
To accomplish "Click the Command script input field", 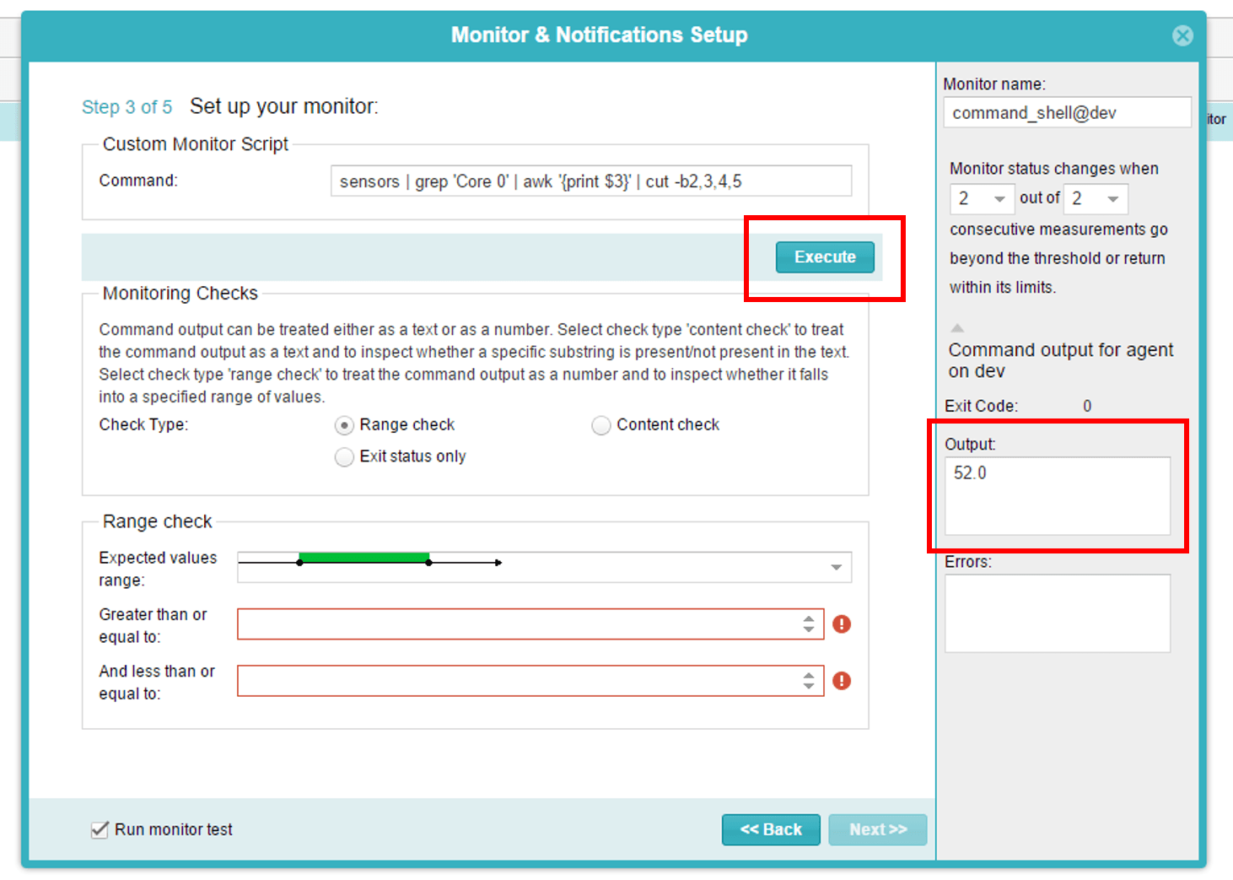I will coord(590,181).
